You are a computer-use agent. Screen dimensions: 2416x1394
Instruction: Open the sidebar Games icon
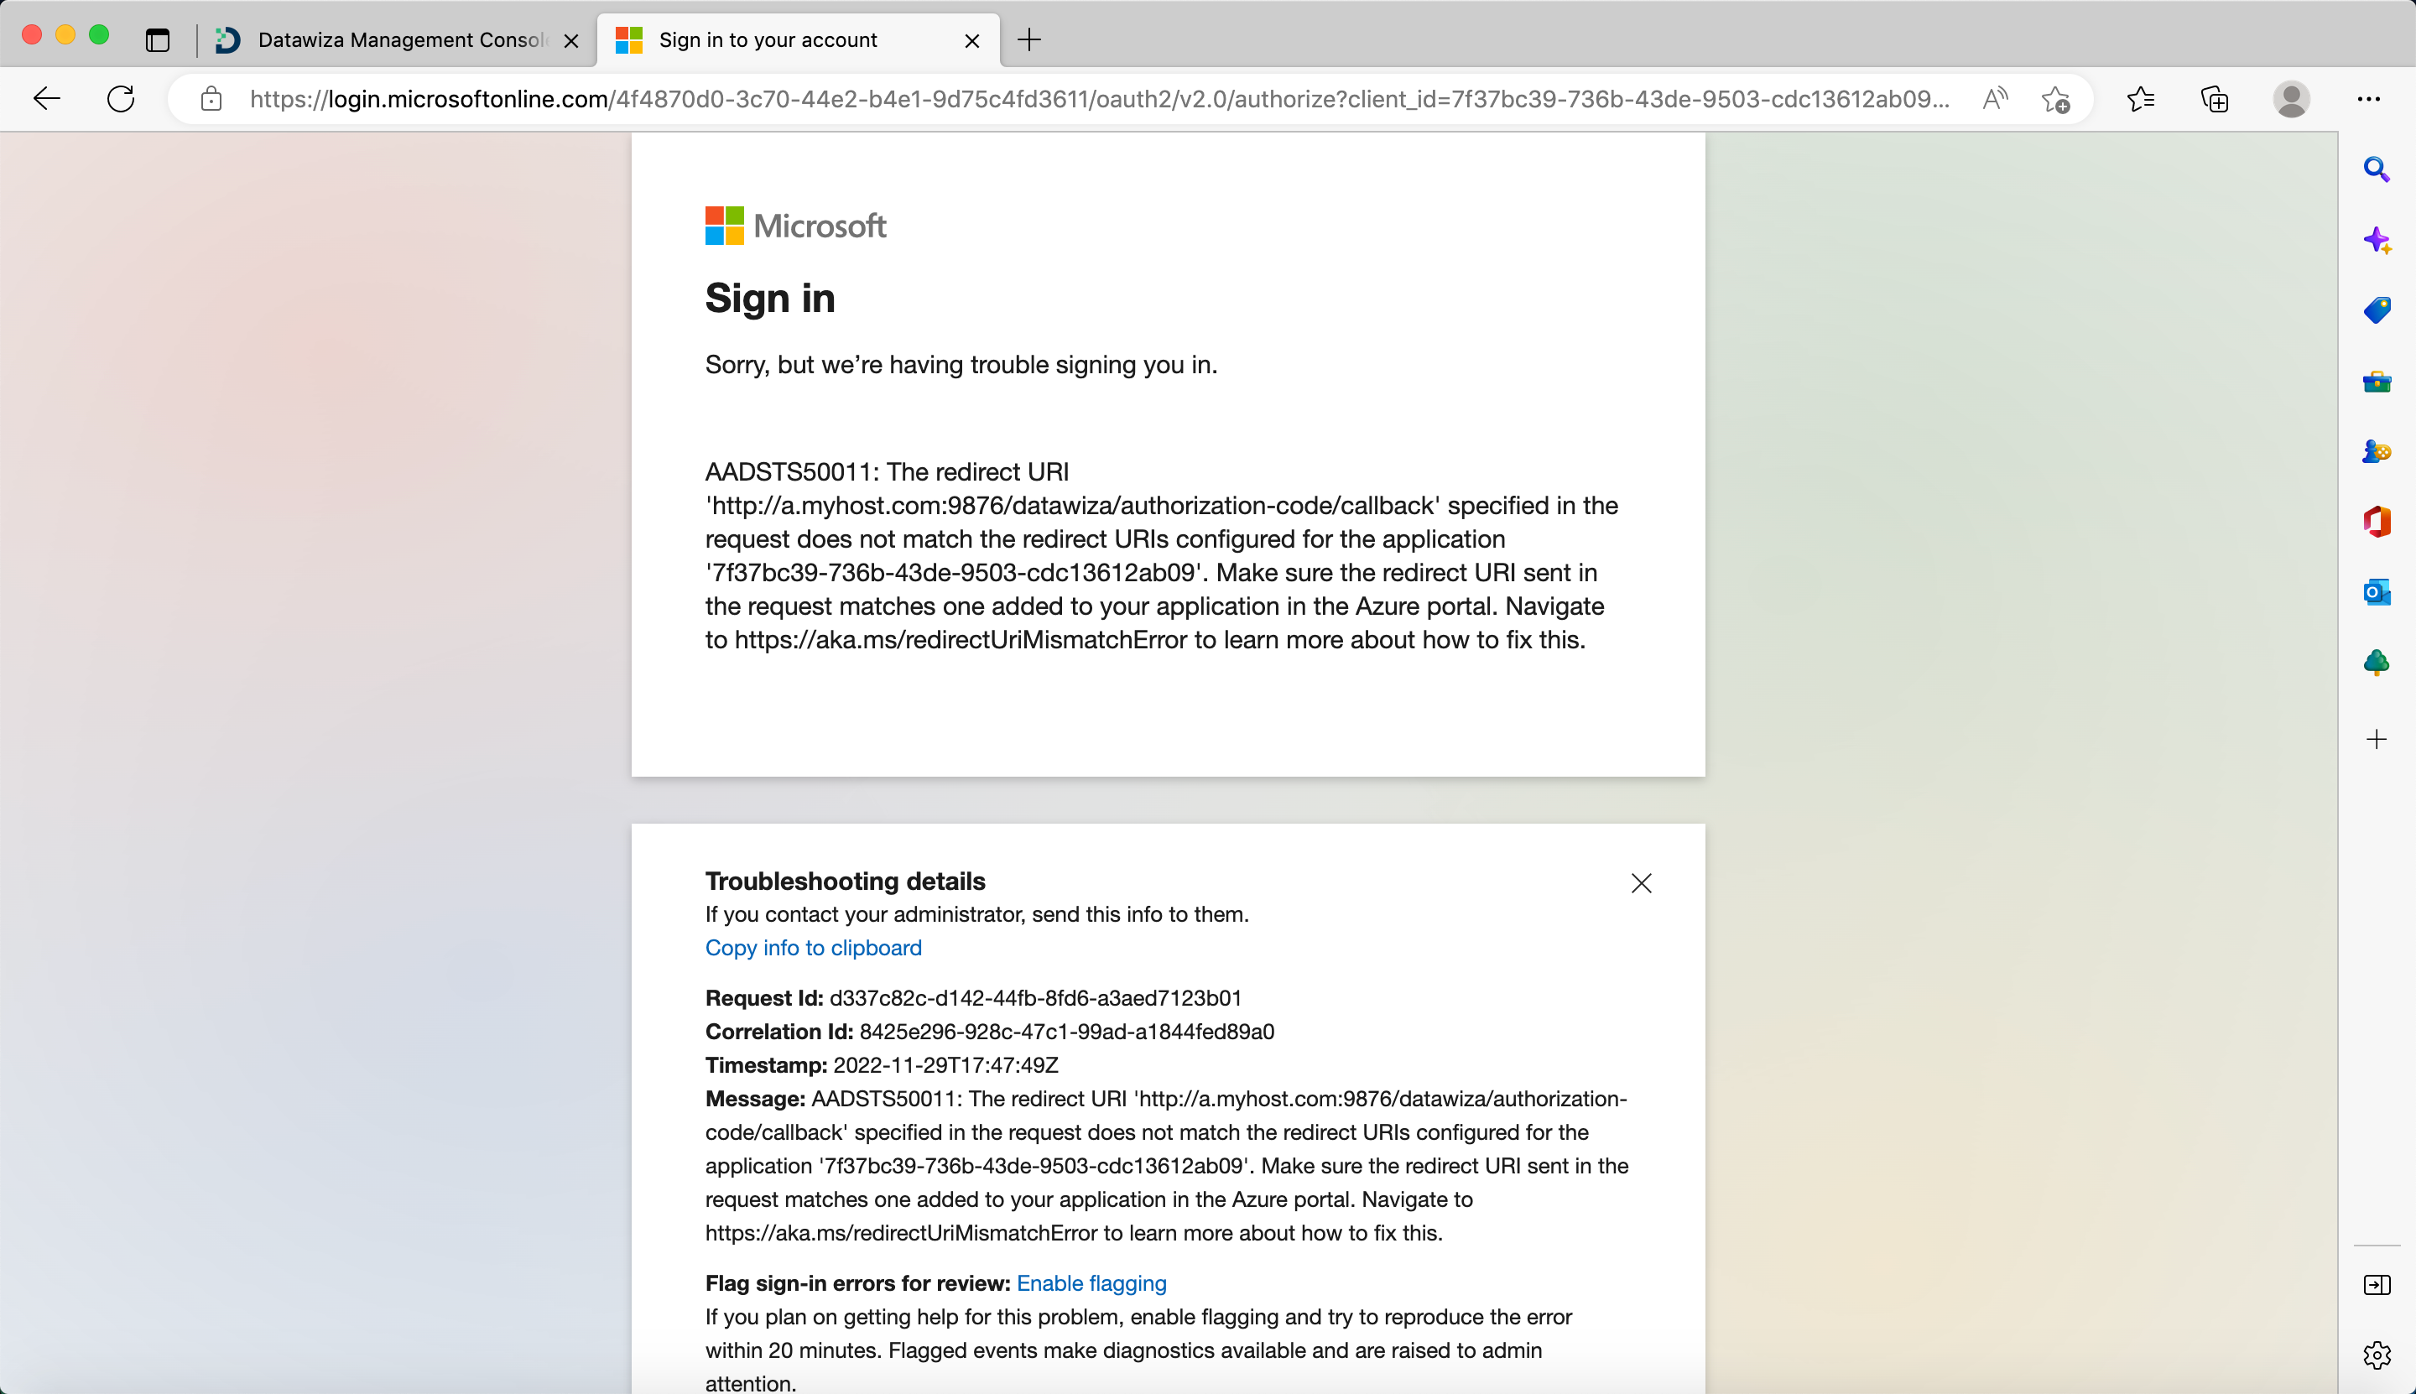[x=2377, y=451]
